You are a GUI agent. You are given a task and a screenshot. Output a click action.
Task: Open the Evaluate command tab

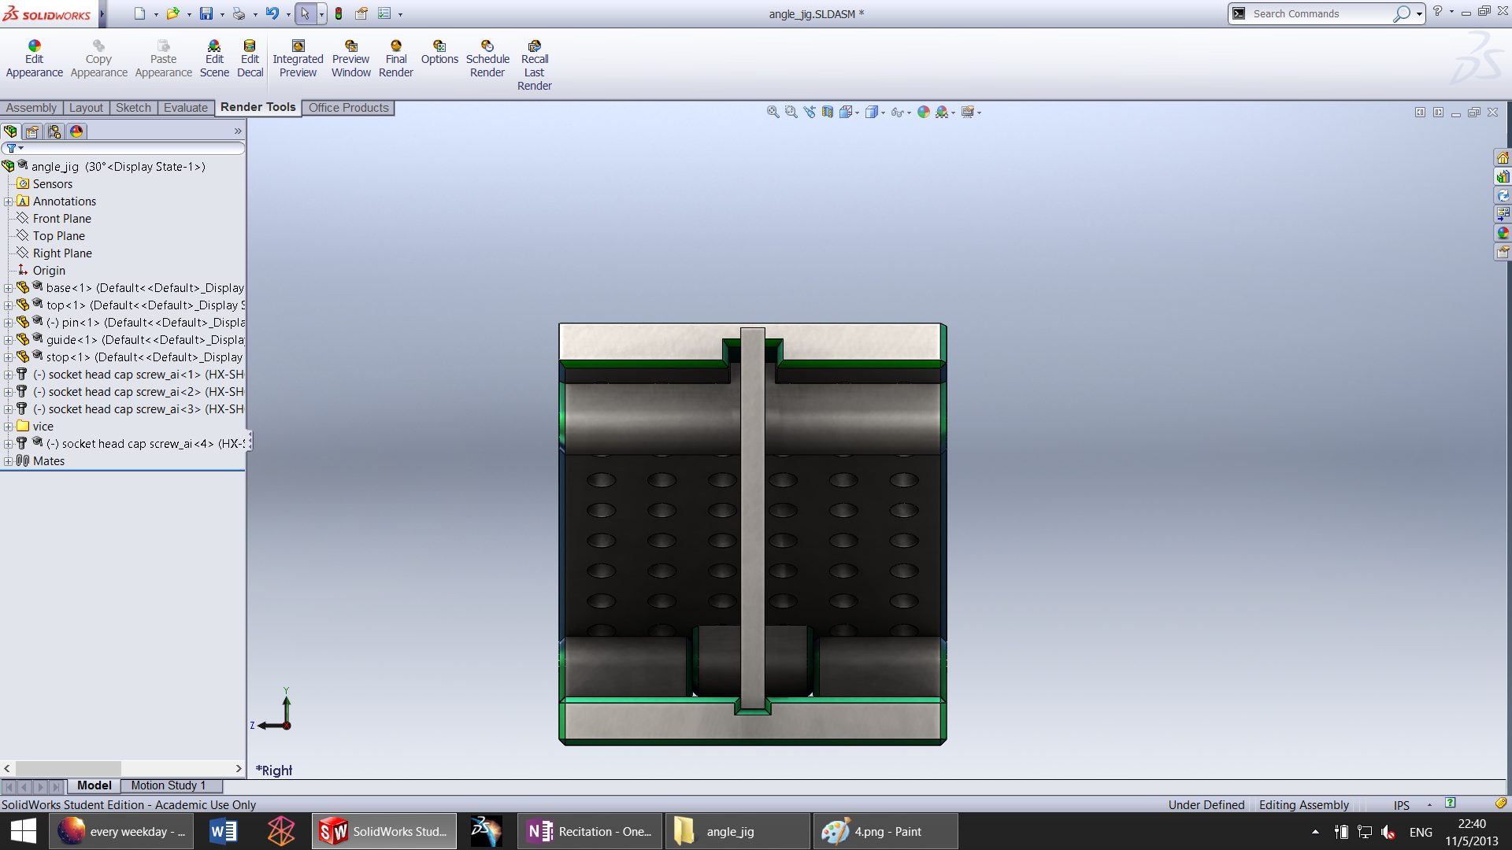186,108
